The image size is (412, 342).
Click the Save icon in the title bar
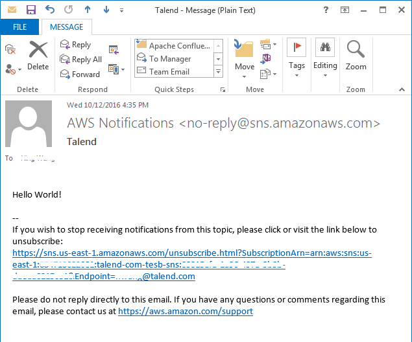pyautogui.click(x=31, y=10)
